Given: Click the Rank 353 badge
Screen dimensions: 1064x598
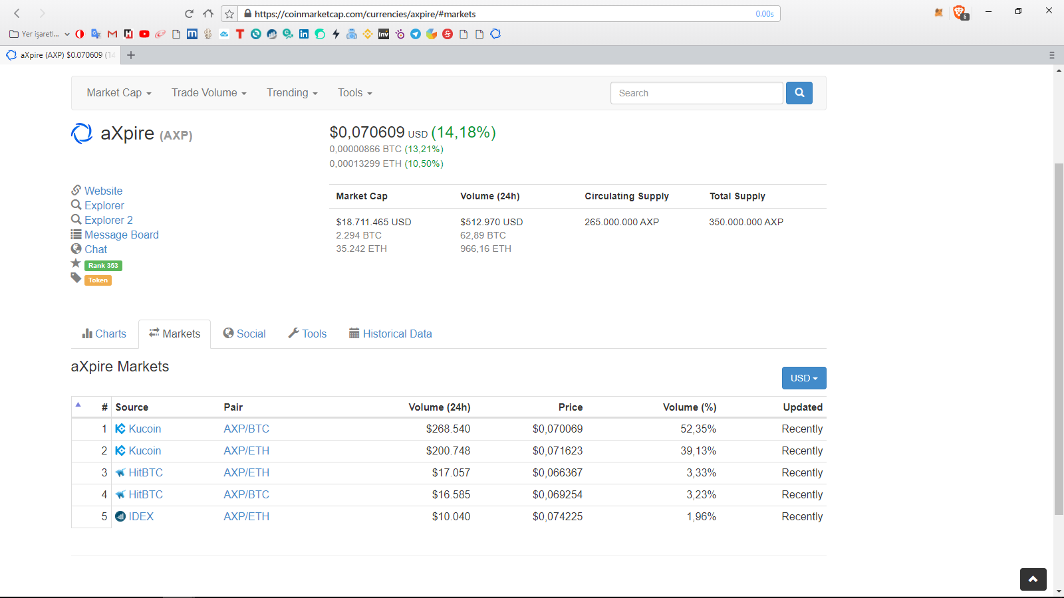Looking at the screenshot, I should [x=103, y=266].
